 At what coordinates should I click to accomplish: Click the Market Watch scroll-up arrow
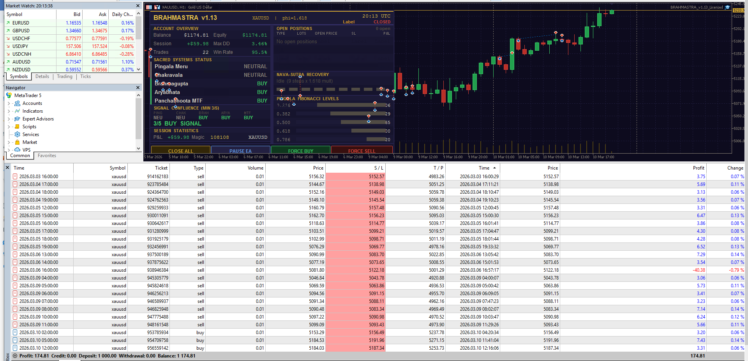click(x=138, y=14)
